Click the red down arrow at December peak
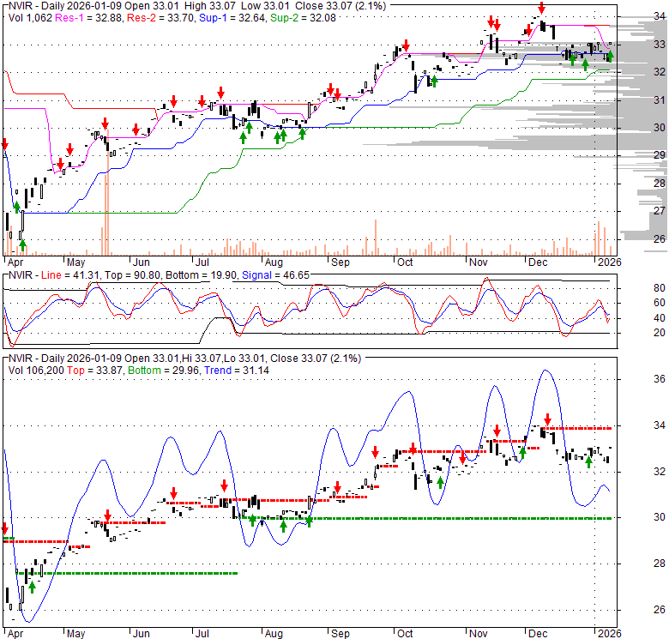Screen dimensions: 669x639 point(540,9)
